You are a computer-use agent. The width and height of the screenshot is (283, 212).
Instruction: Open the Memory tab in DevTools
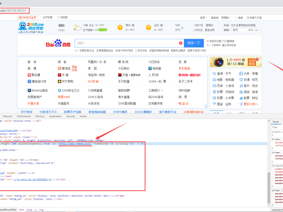(40, 116)
